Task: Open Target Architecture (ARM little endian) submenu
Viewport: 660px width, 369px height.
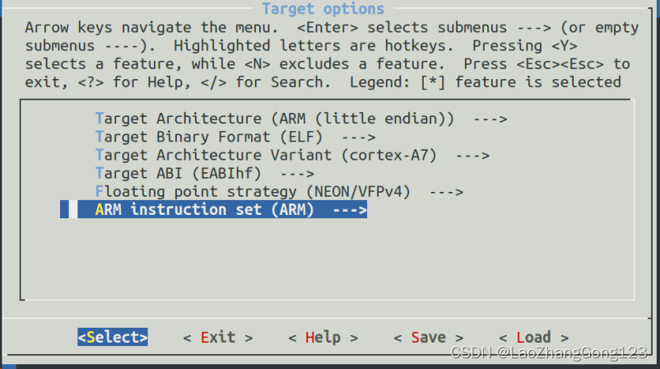Action: point(301,119)
